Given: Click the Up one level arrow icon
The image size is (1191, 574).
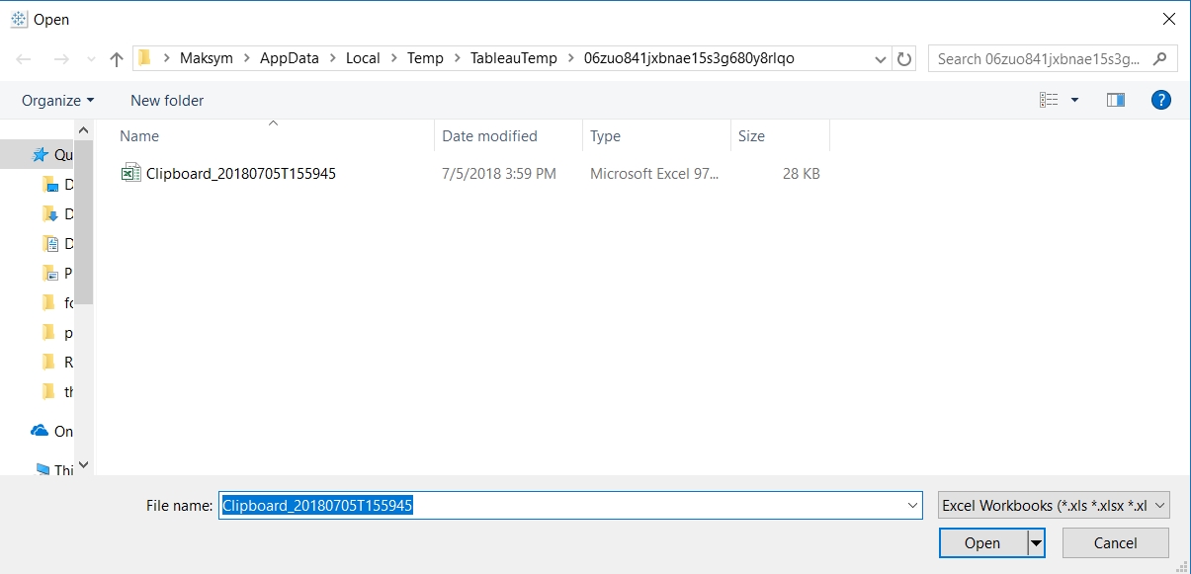Looking at the screenshot, I should coord(117,59).
